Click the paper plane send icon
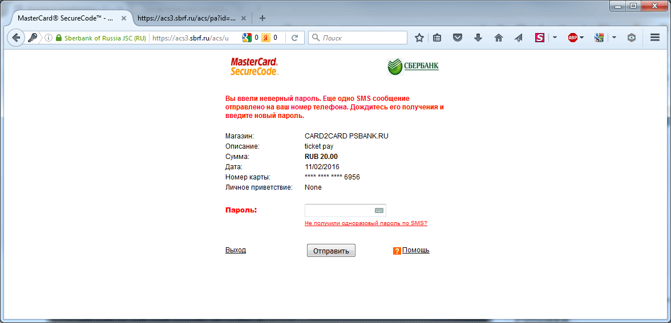 [x=519, y=38]
